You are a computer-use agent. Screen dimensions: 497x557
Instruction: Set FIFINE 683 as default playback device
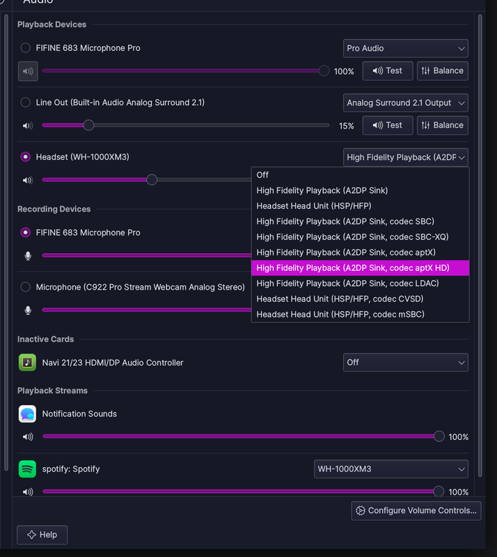click(26, 48)
